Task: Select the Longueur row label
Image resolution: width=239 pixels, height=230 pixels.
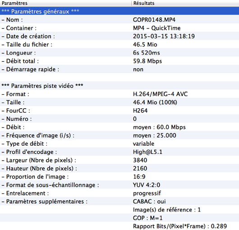Action: (x=18, y=53)
